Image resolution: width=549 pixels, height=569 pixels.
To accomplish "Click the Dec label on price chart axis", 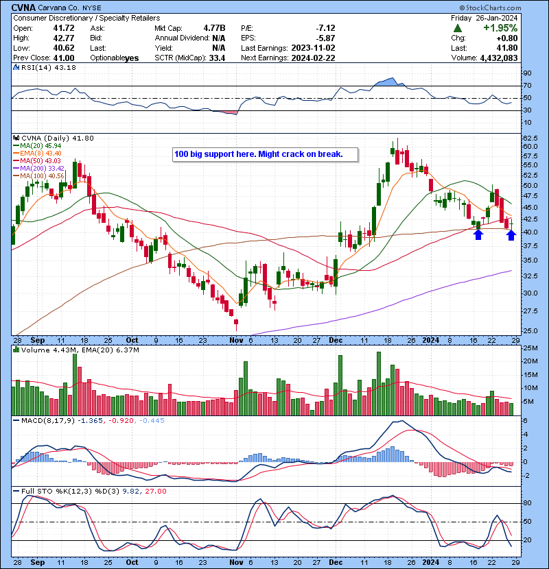I will click(336, 341).
